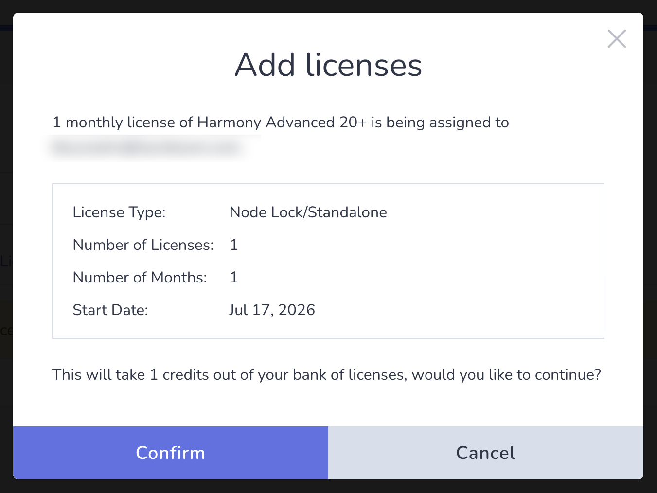
Task: Click the dimmed backdrop below the dialog
Action: pos(328,487)
